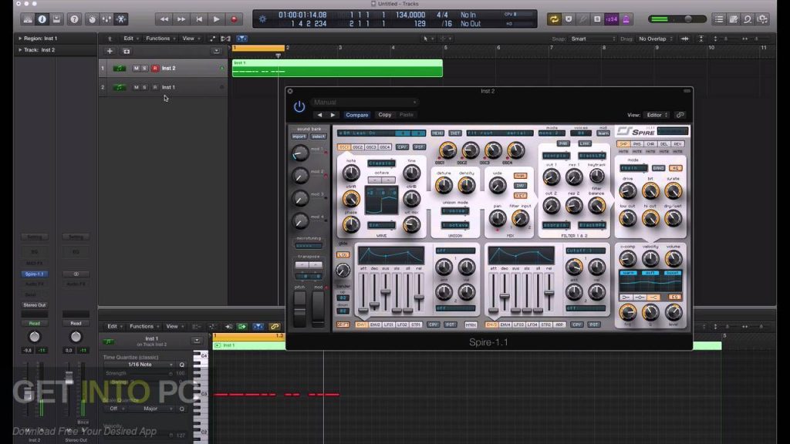Open the Manual preset dropdown in plugin

click(364, 103)
